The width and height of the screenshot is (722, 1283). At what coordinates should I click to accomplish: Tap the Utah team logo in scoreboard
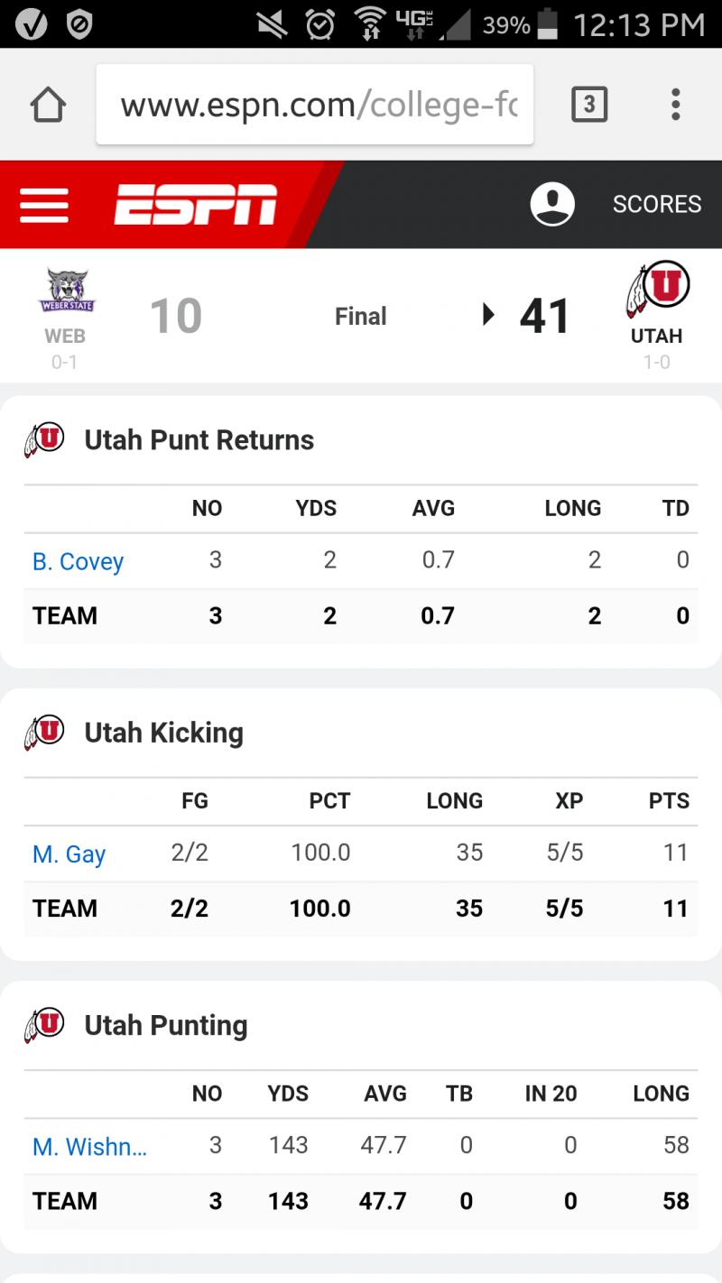tap(658, 290)
